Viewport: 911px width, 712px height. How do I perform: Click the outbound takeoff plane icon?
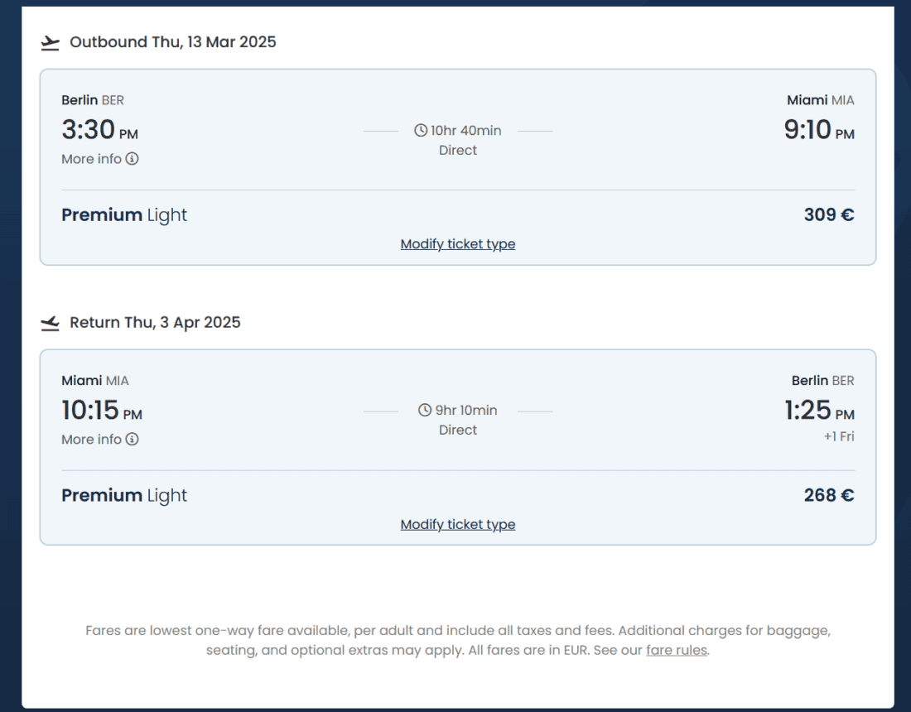coord(51,42)
